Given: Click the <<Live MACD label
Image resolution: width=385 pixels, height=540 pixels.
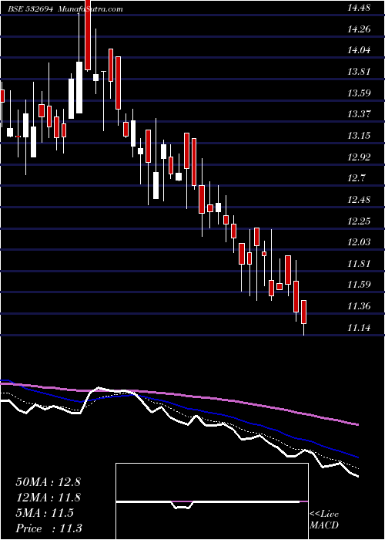Looking at the screenshot, I should (x=324, y=520).
